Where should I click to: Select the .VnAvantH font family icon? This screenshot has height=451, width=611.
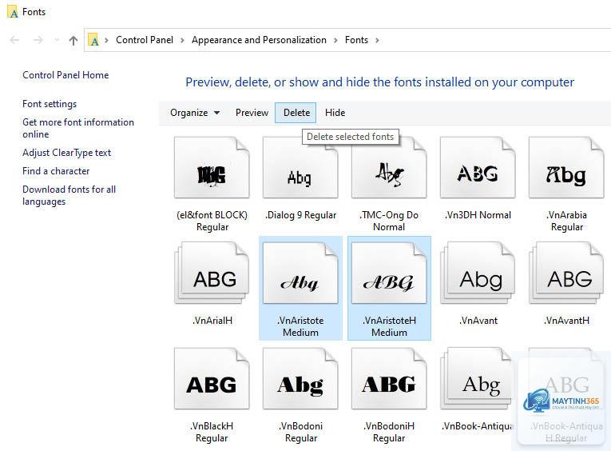566,273
